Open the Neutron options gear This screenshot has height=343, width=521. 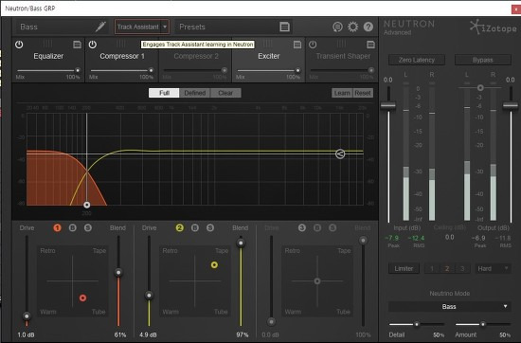pyautogui.click(x=353, y=27)
